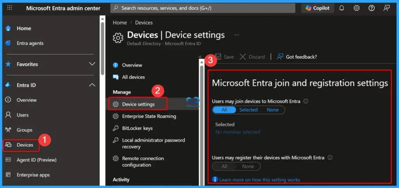The height and width of the screenshot is (188, 399).
Task: Select Device settings in Manage section
Action: coord(138,104)
